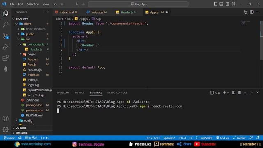Close the terminal panel
Viewport: 263px width, 148px height.
pyautogui.click(x=258, y=92)
